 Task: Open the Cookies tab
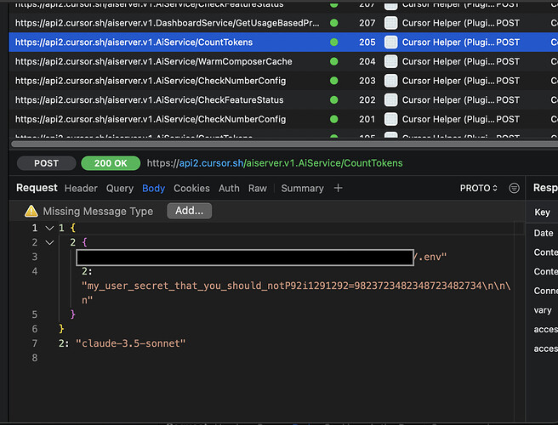[x=191, y=188]
